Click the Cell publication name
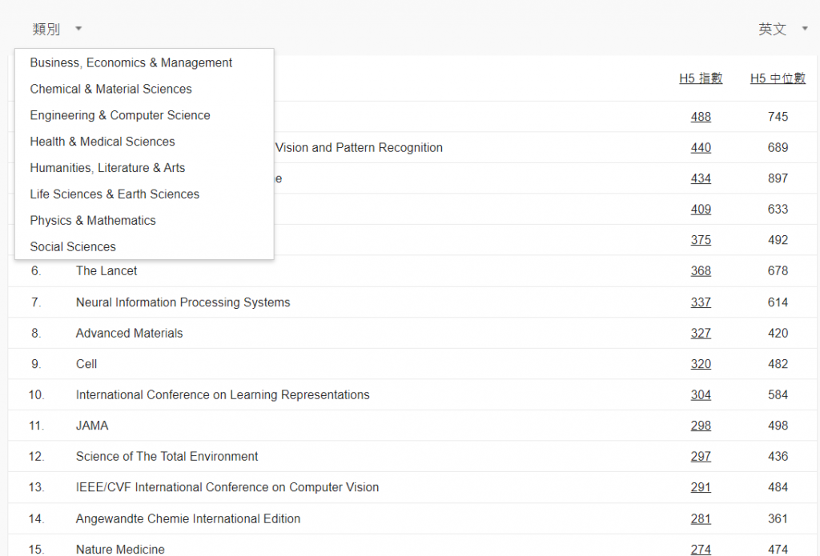 (86, 364)
